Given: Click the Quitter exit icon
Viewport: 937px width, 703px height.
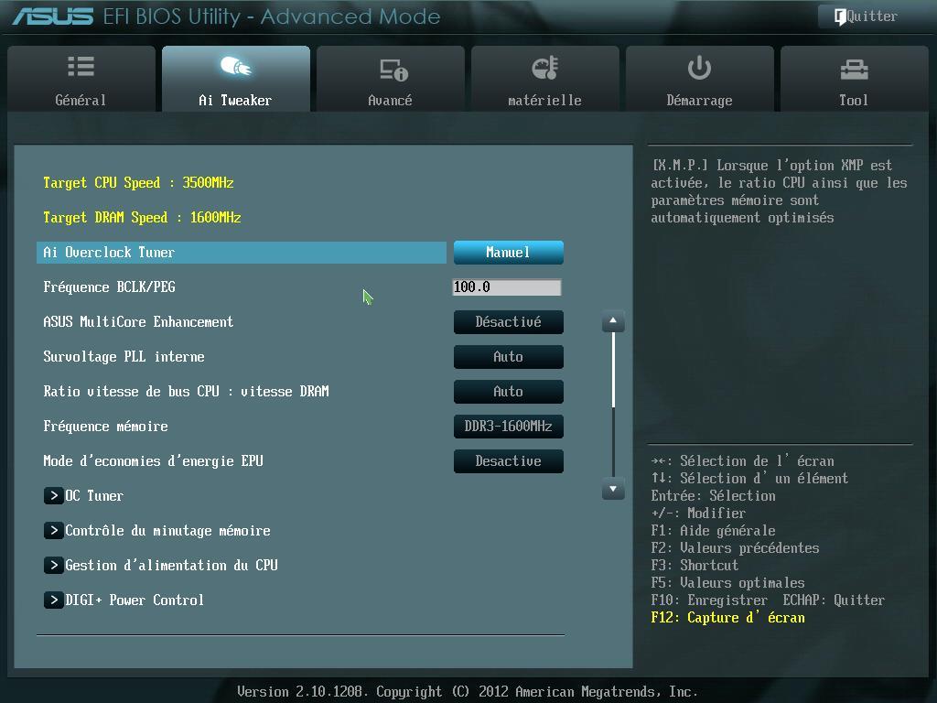Looking at the screenshot, I should point(840,16).
